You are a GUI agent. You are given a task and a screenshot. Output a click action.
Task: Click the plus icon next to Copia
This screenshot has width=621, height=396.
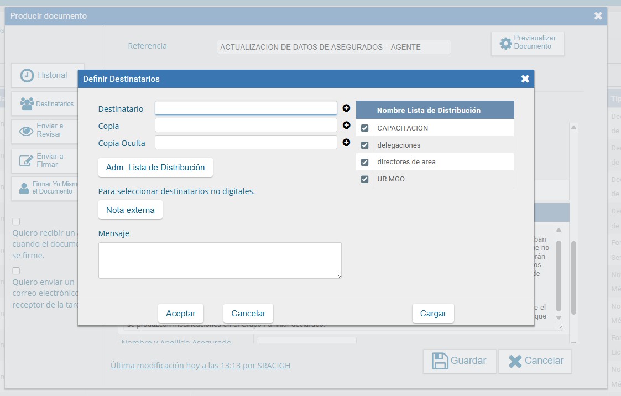click(346, 125)
